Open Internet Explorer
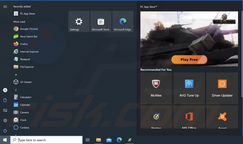Image resolution: width=243 pixels, height=144 pixels. (26, 52)
